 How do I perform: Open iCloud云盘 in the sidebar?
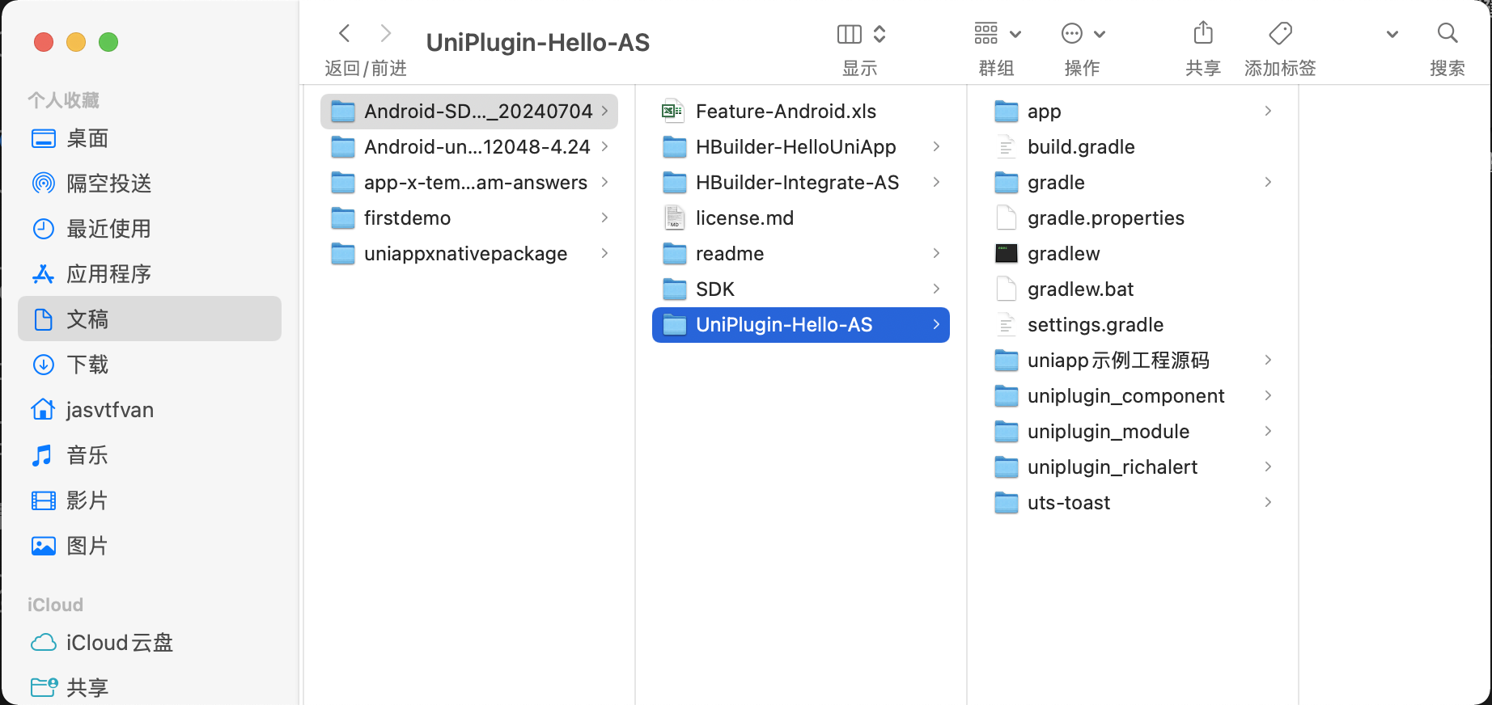coord(150,643)
